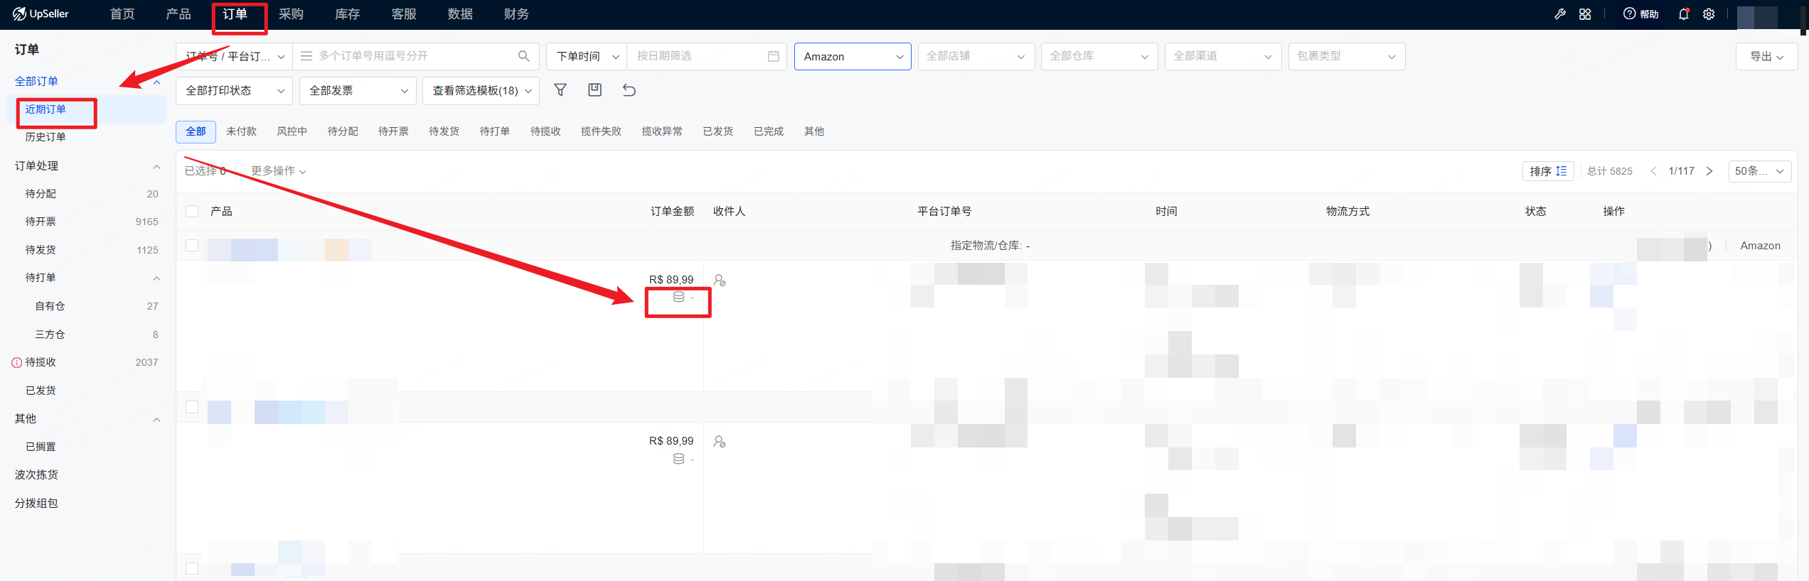Image resolution: width=1809 pixels, height=581 pixels.
Task: Open the settings gear icon
Action: pyautogui.click(x=1709, y=14)
